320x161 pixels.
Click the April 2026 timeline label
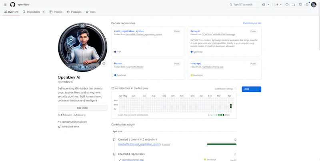click(x=117, y=131)
